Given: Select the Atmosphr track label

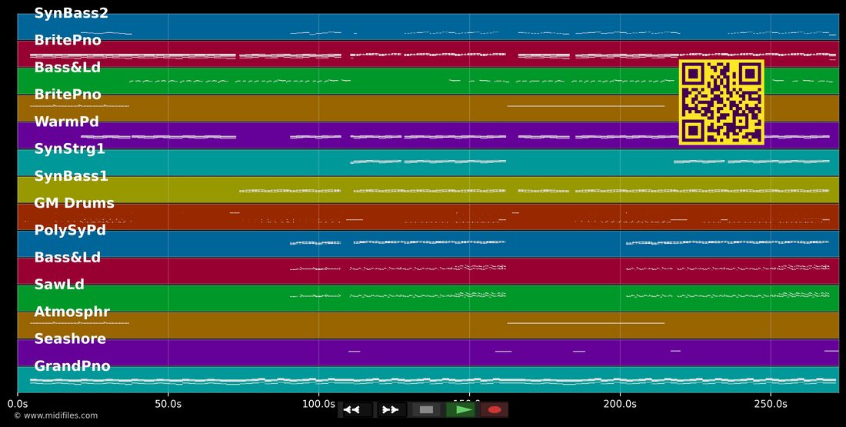Looking at the screenshot, I should 72,312.
